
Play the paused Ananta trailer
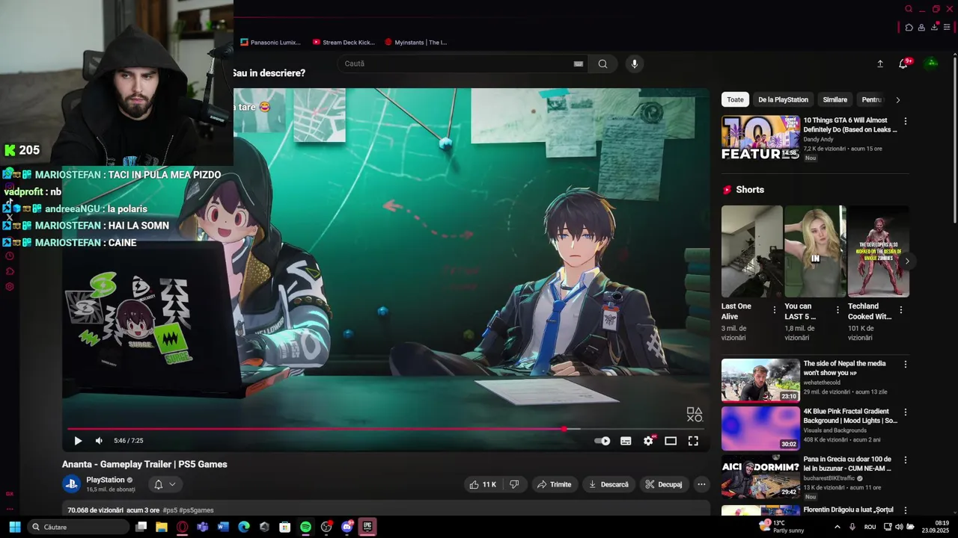(78, 441)
